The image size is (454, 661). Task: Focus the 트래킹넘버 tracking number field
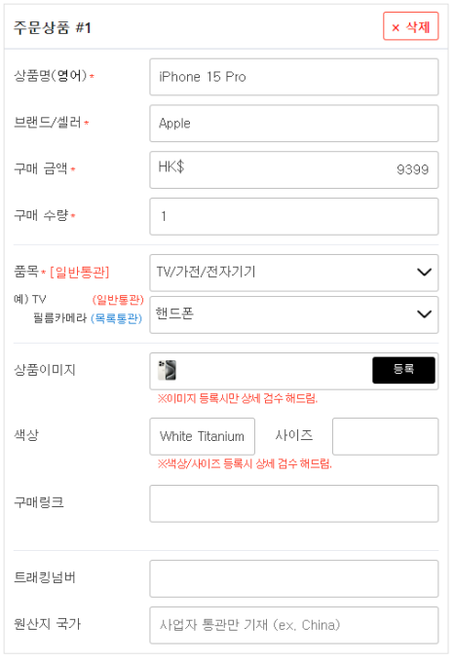click(293, 578)
